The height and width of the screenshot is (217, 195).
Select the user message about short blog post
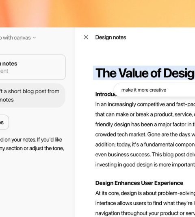tap(32, 95)
